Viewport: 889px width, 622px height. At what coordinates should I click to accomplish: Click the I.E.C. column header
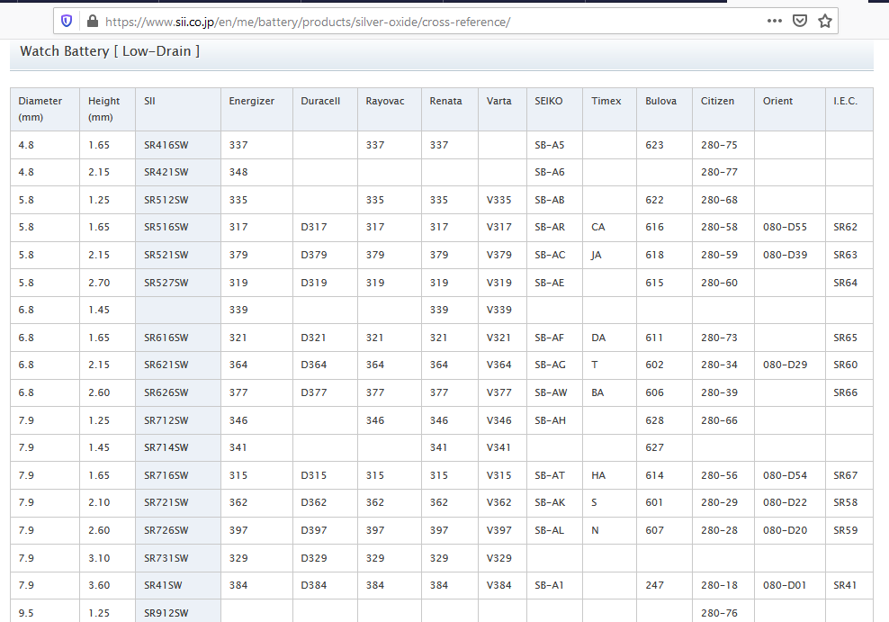[x=845, y=101]
